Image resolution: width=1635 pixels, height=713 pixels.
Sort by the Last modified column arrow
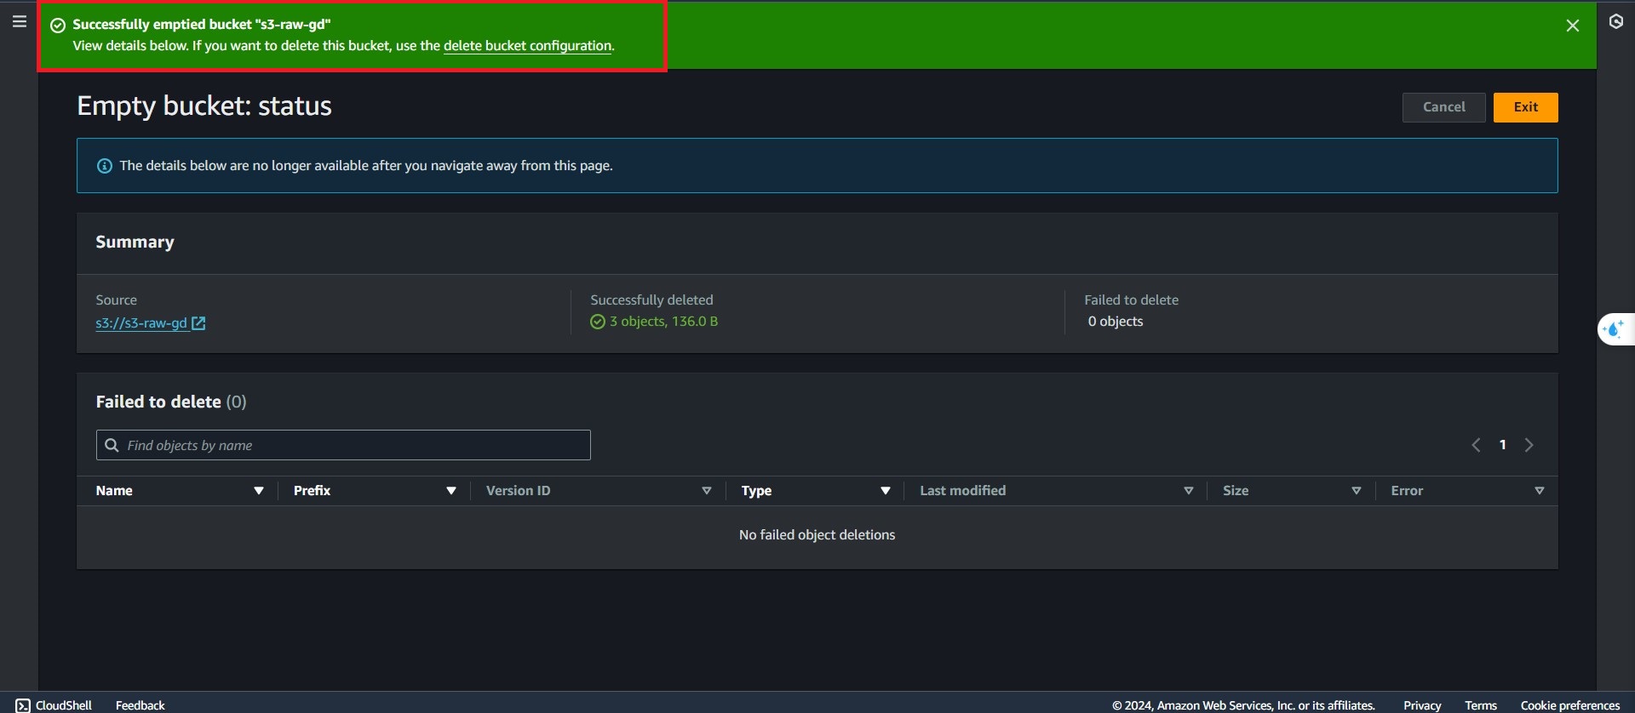1189,491
